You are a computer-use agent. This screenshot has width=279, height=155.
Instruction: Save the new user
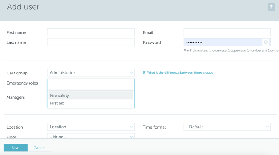click(x=15, y=148)
